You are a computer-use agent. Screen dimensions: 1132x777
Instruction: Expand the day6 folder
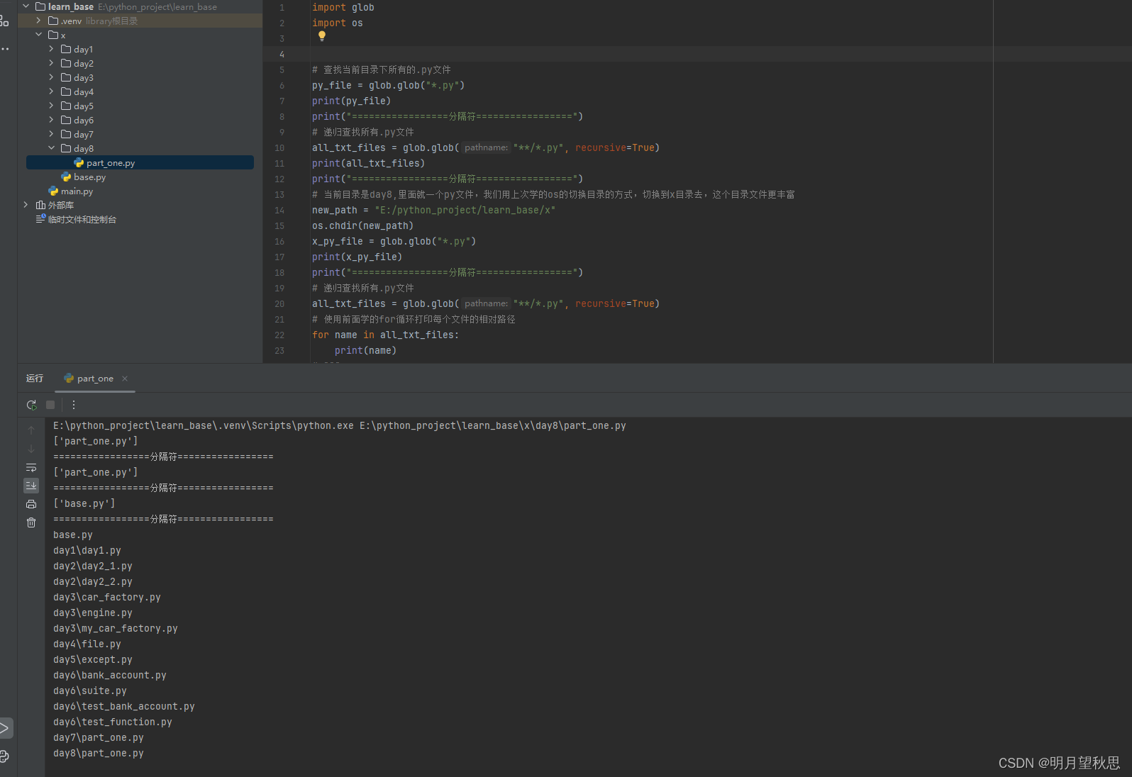tap(51, 120)
